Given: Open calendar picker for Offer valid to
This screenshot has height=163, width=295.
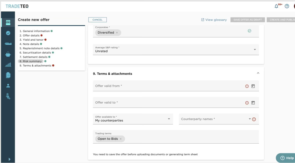Looking at the screenshot, I should point(253,103).
